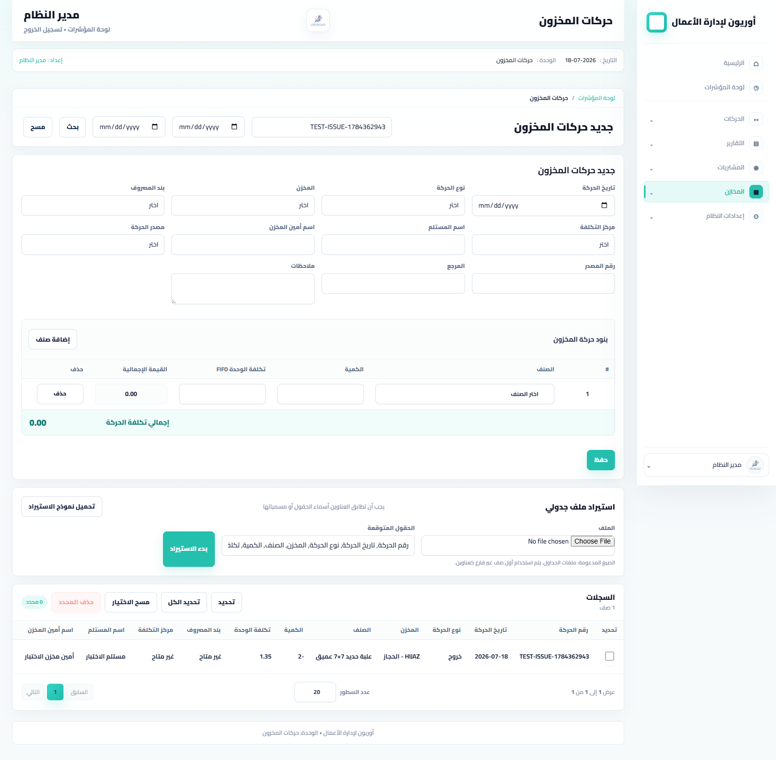Click the المخازن warehouse icon
The image size is (776, 760).
(756, 192)
